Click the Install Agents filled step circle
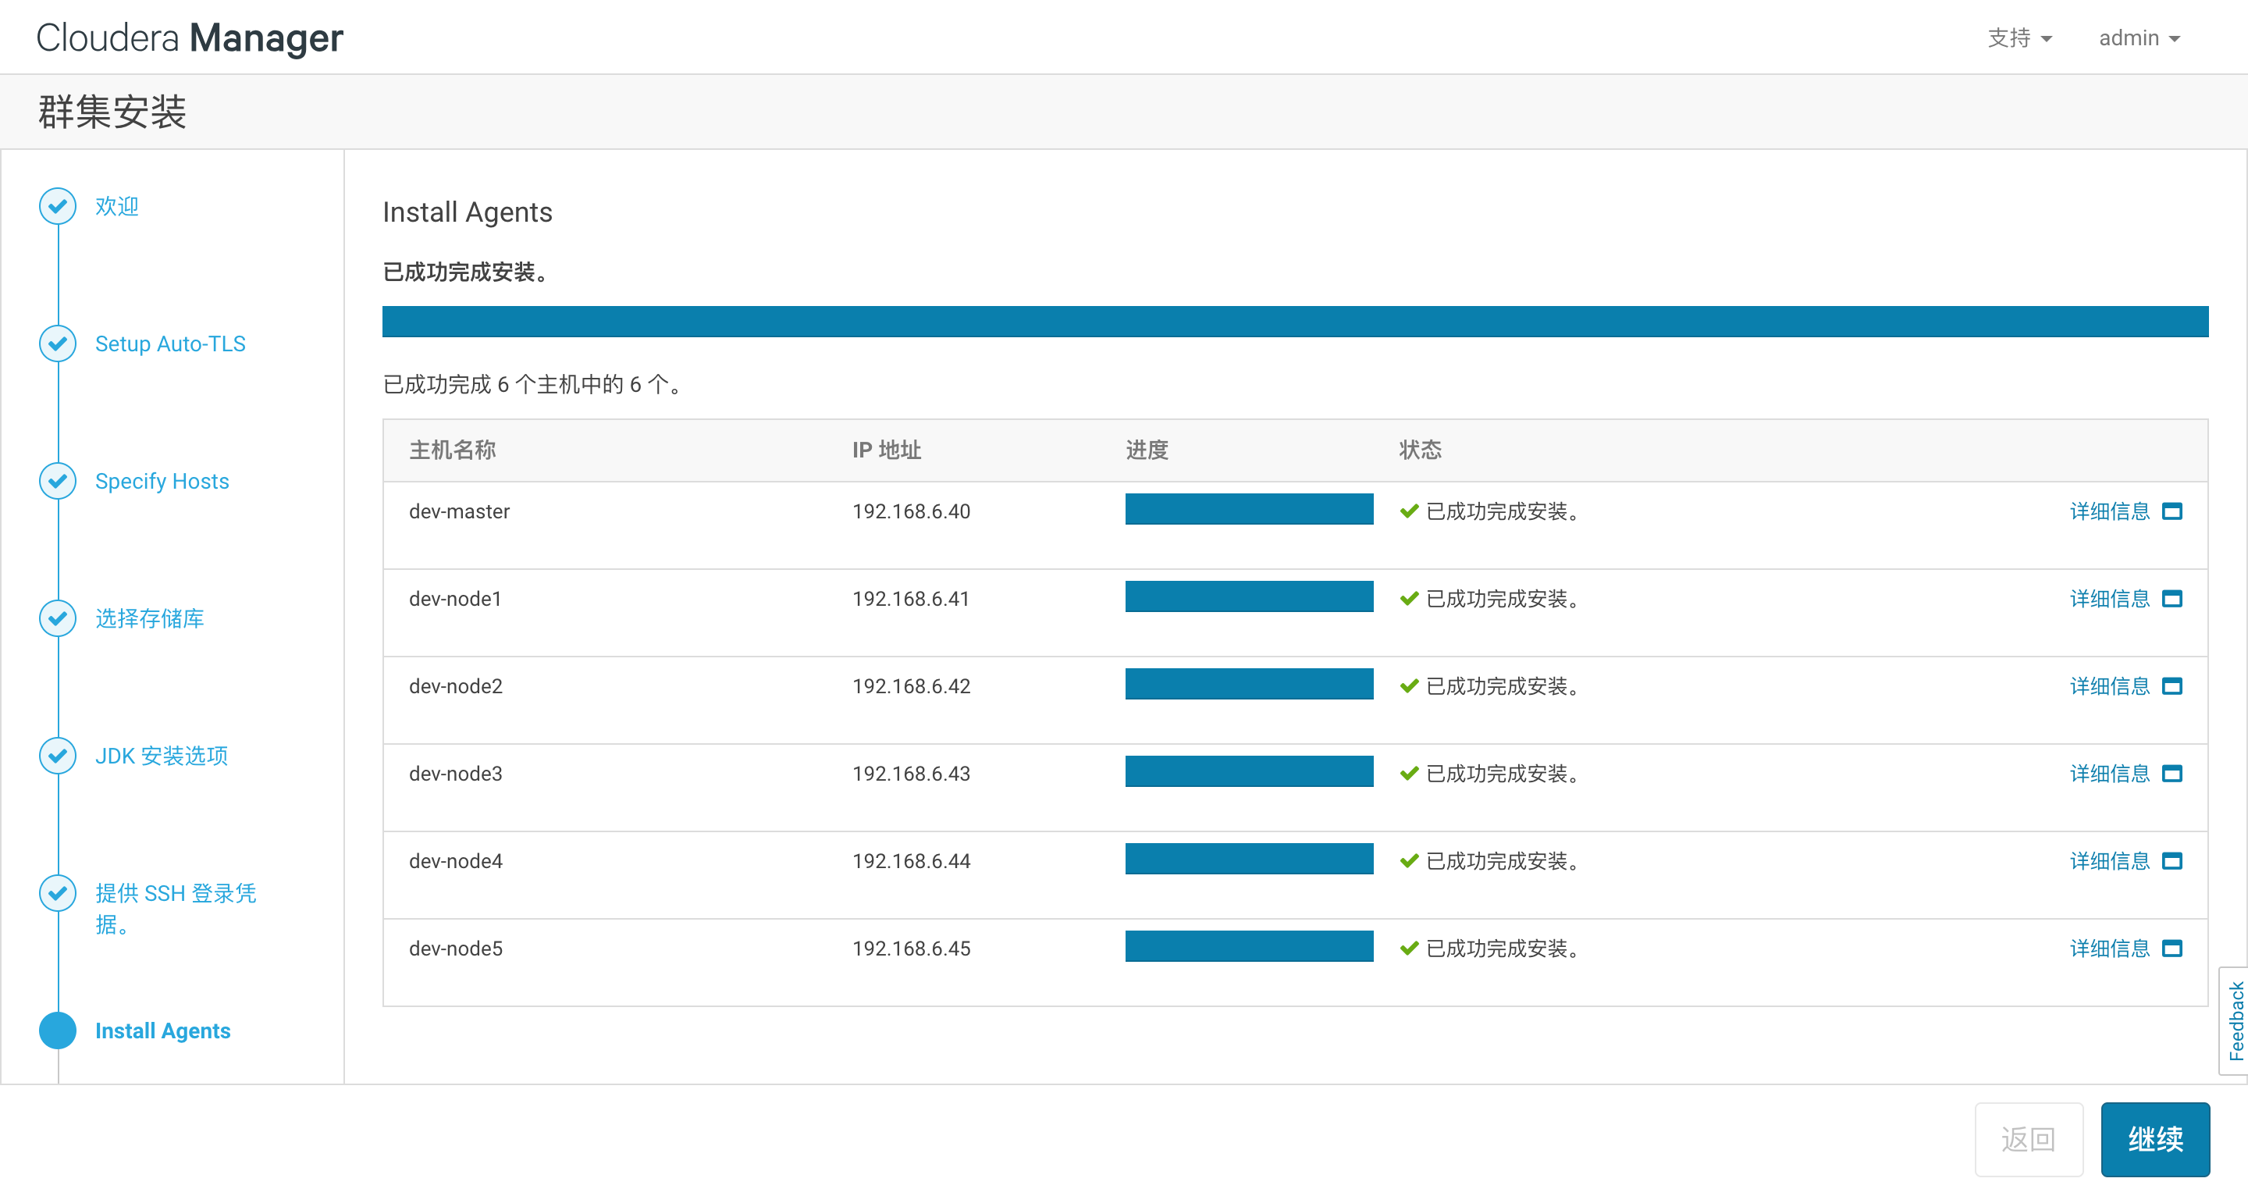This screenshot has width=2248, height=1196. point(58,1030)
